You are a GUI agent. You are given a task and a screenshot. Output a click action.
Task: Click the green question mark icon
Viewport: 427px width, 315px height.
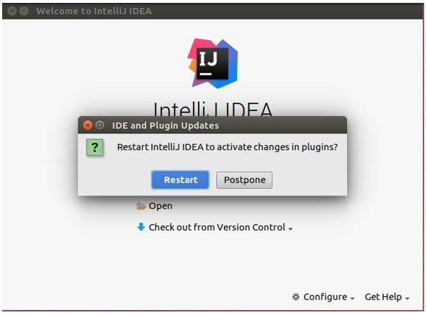pos(95,148)
